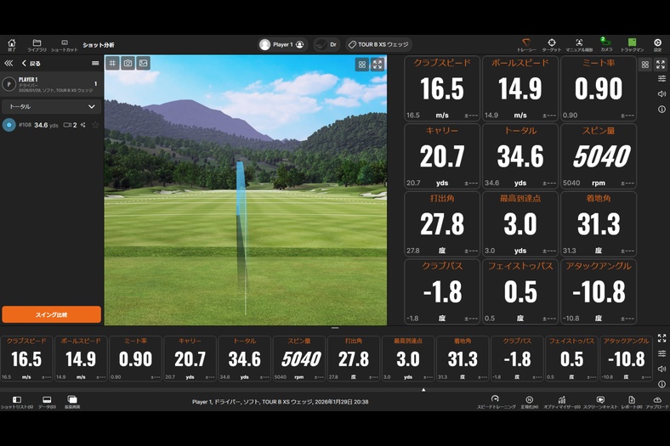Click the image gallery icon above course view
670x446 pixels.
(144, 63)
